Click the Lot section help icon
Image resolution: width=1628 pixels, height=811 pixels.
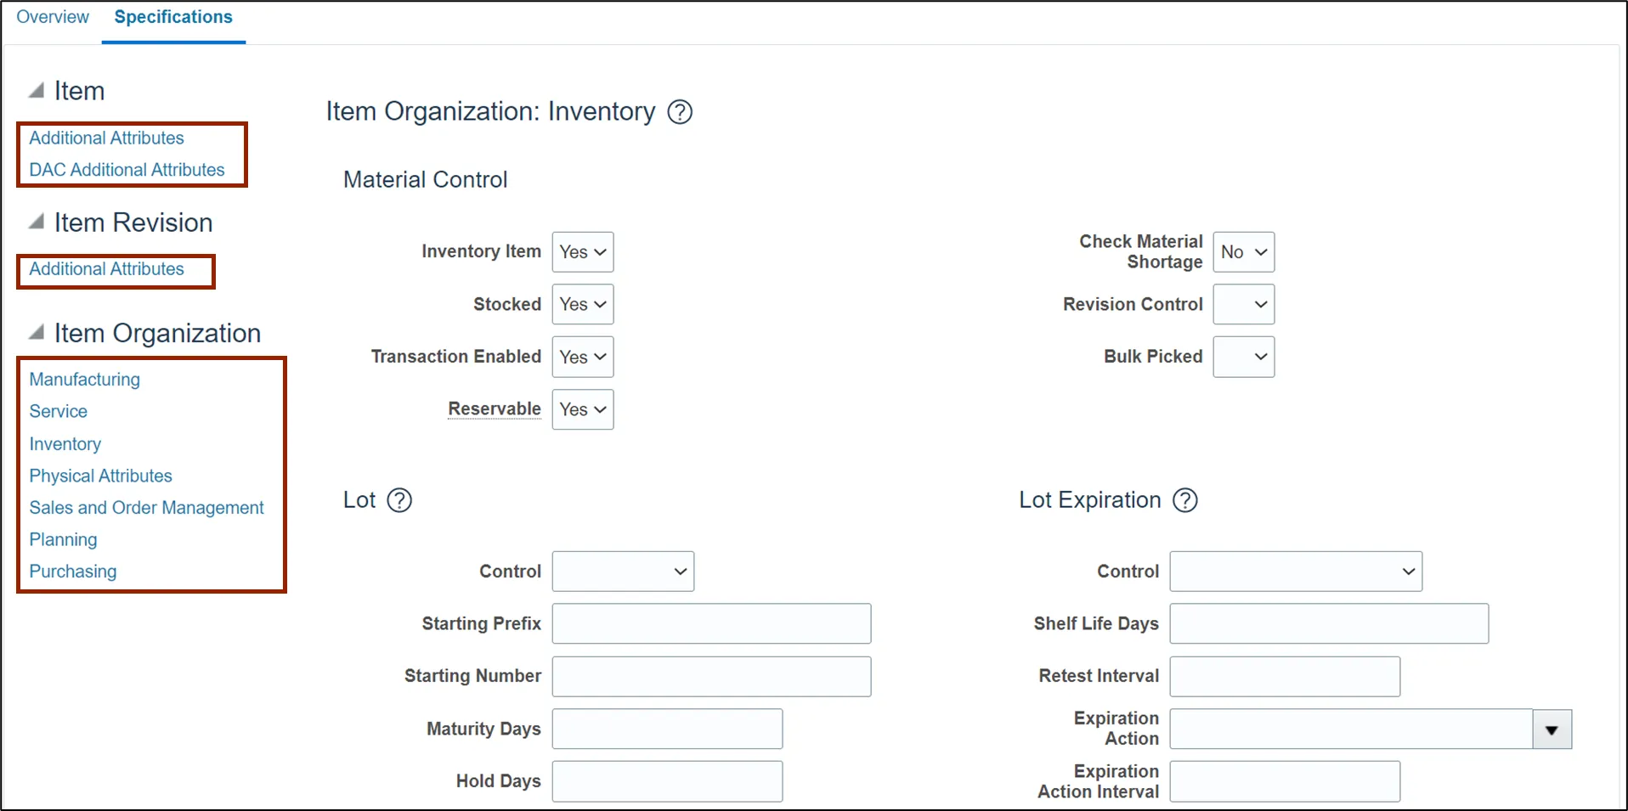coord(399,500)
